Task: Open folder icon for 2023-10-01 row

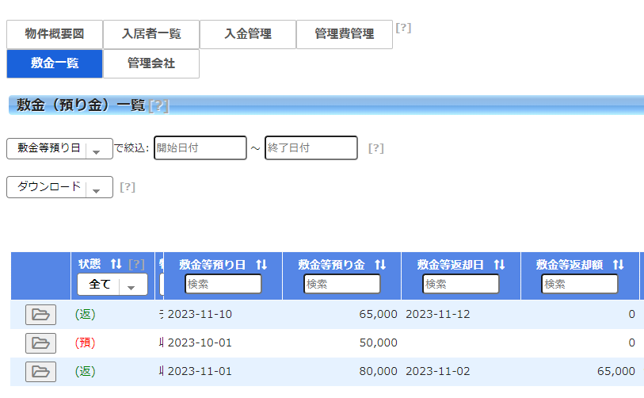Action: (x=40, y=343)
